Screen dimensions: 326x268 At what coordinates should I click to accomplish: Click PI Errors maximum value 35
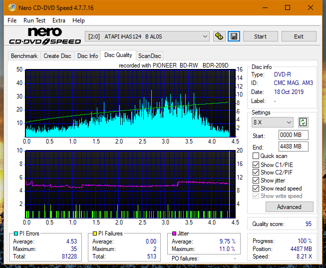point(74,248)
